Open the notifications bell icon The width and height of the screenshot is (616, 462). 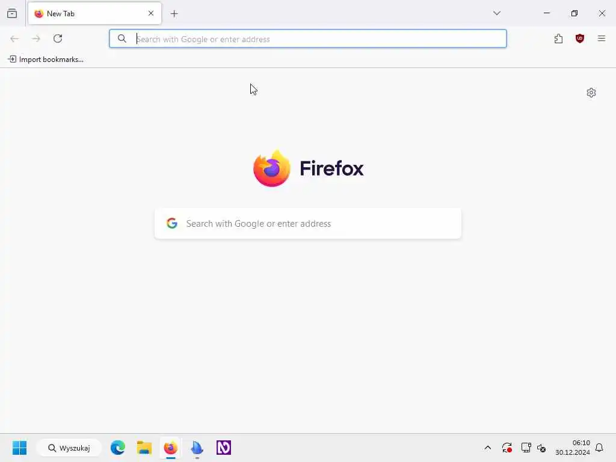(599, 448)
